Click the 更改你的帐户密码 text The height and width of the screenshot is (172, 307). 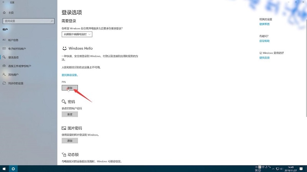(x=72, y=108)
